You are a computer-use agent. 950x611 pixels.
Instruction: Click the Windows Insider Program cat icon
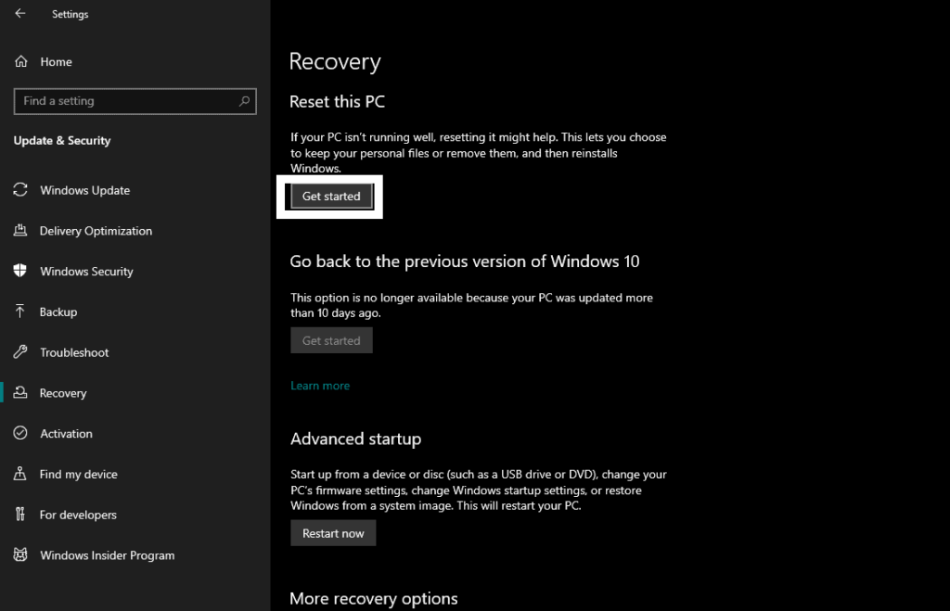click(x=20, y=554)
